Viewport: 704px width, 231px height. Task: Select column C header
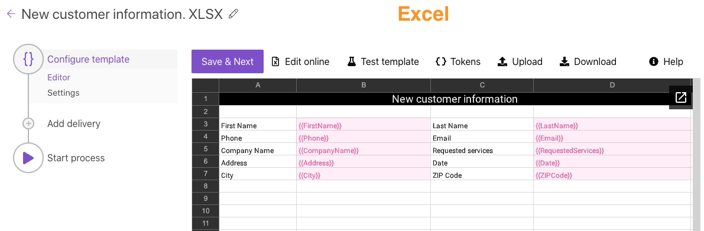point(482,85)
